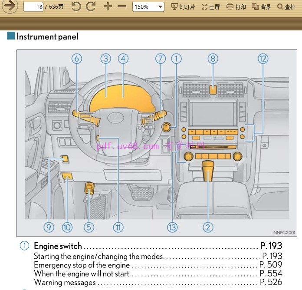Zoom in with the plus icon

[x=108, y=7]
